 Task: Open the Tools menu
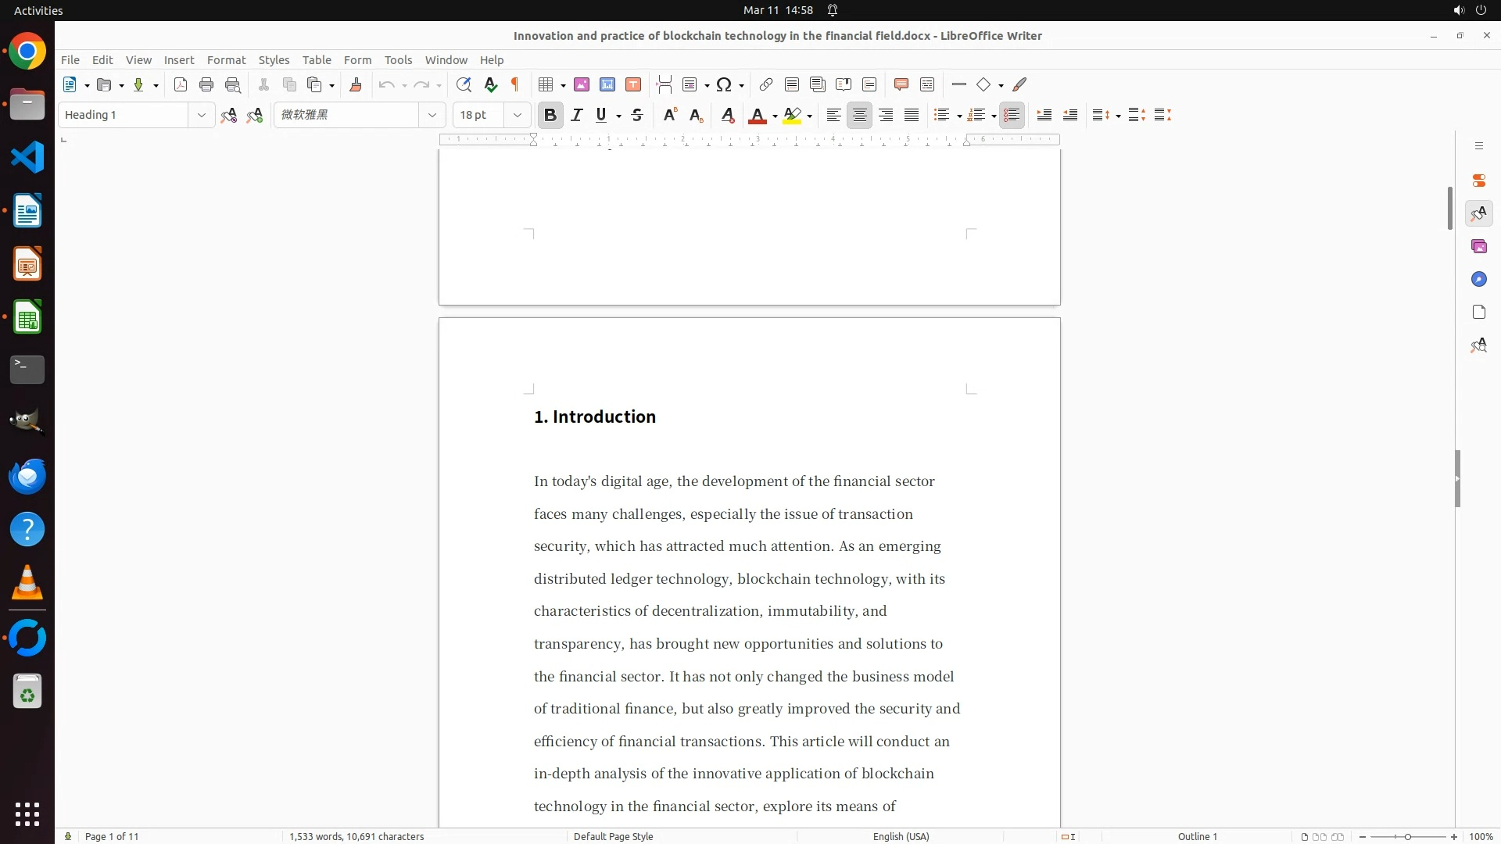[398, 59]
